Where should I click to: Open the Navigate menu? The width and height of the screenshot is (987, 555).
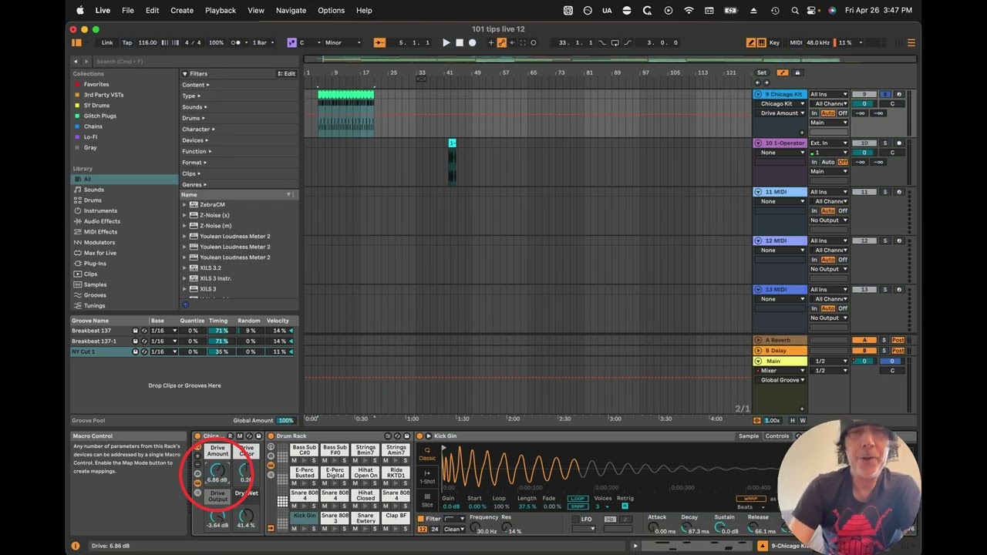point(291,10)
